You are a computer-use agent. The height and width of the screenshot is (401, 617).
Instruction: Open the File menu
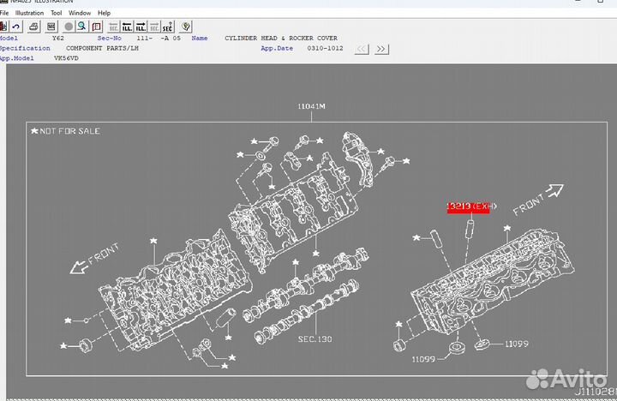click(4, 13)
